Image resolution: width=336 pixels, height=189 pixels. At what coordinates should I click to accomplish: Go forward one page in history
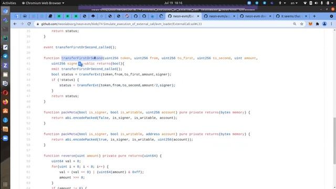tap(22, 24)
